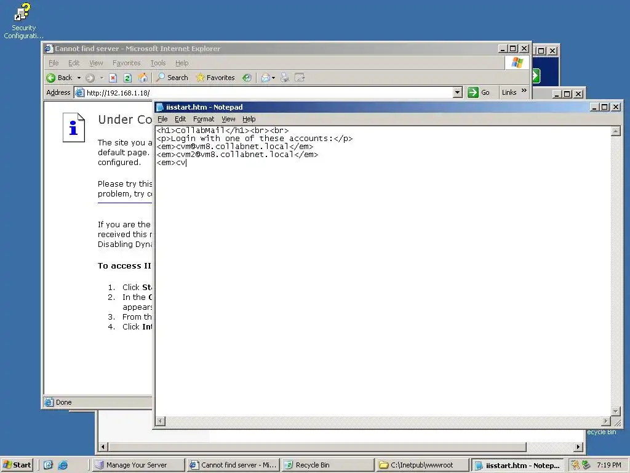The width and height of the screenshot is (630, 473).
Task: Open the View menu in Notepad
Action: pos(228,119)
